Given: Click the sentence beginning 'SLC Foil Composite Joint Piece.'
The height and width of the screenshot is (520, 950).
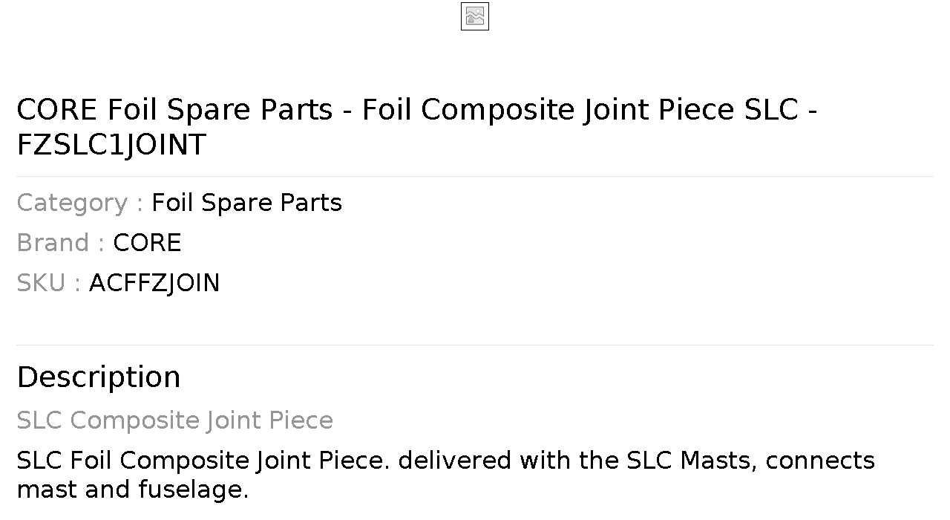Looking at the screenshot, I should 445,475.
